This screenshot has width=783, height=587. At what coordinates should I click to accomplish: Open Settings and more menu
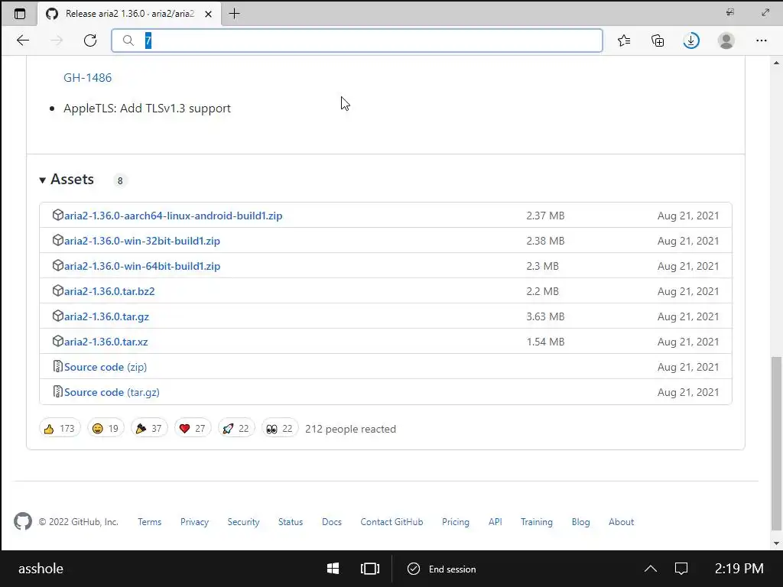coord(761,41)
